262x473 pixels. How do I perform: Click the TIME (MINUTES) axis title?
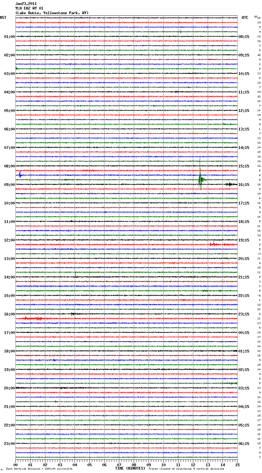(x=130, y=468)
